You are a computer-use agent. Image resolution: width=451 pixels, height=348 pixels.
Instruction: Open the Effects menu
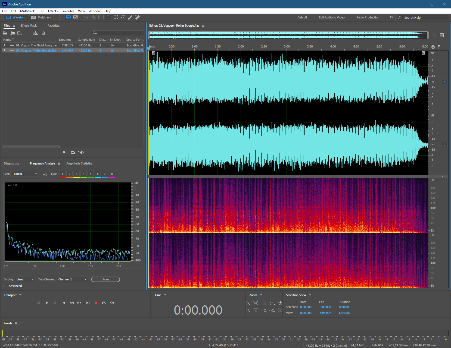click(53, 11)
